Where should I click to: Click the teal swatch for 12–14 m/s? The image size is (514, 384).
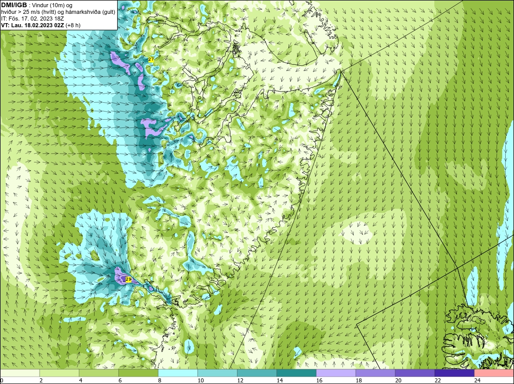[256, 373]
